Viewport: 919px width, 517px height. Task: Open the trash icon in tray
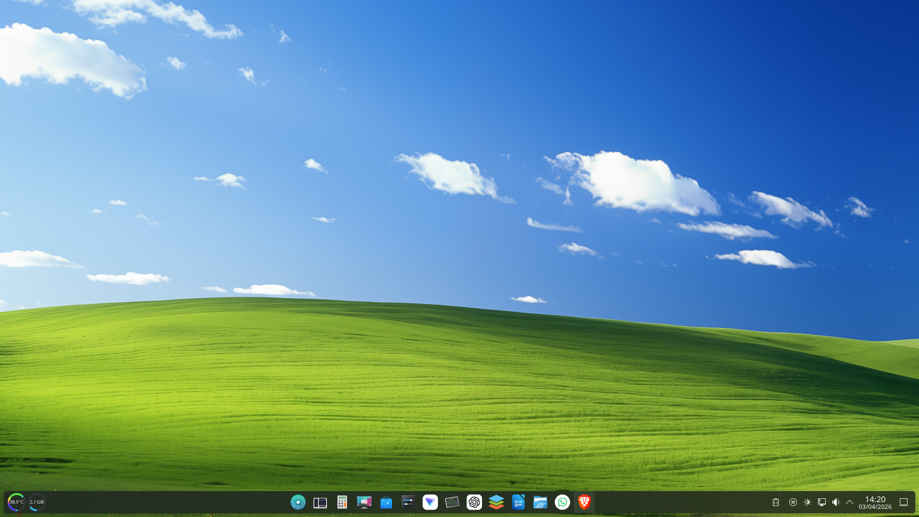pos(776,502)
